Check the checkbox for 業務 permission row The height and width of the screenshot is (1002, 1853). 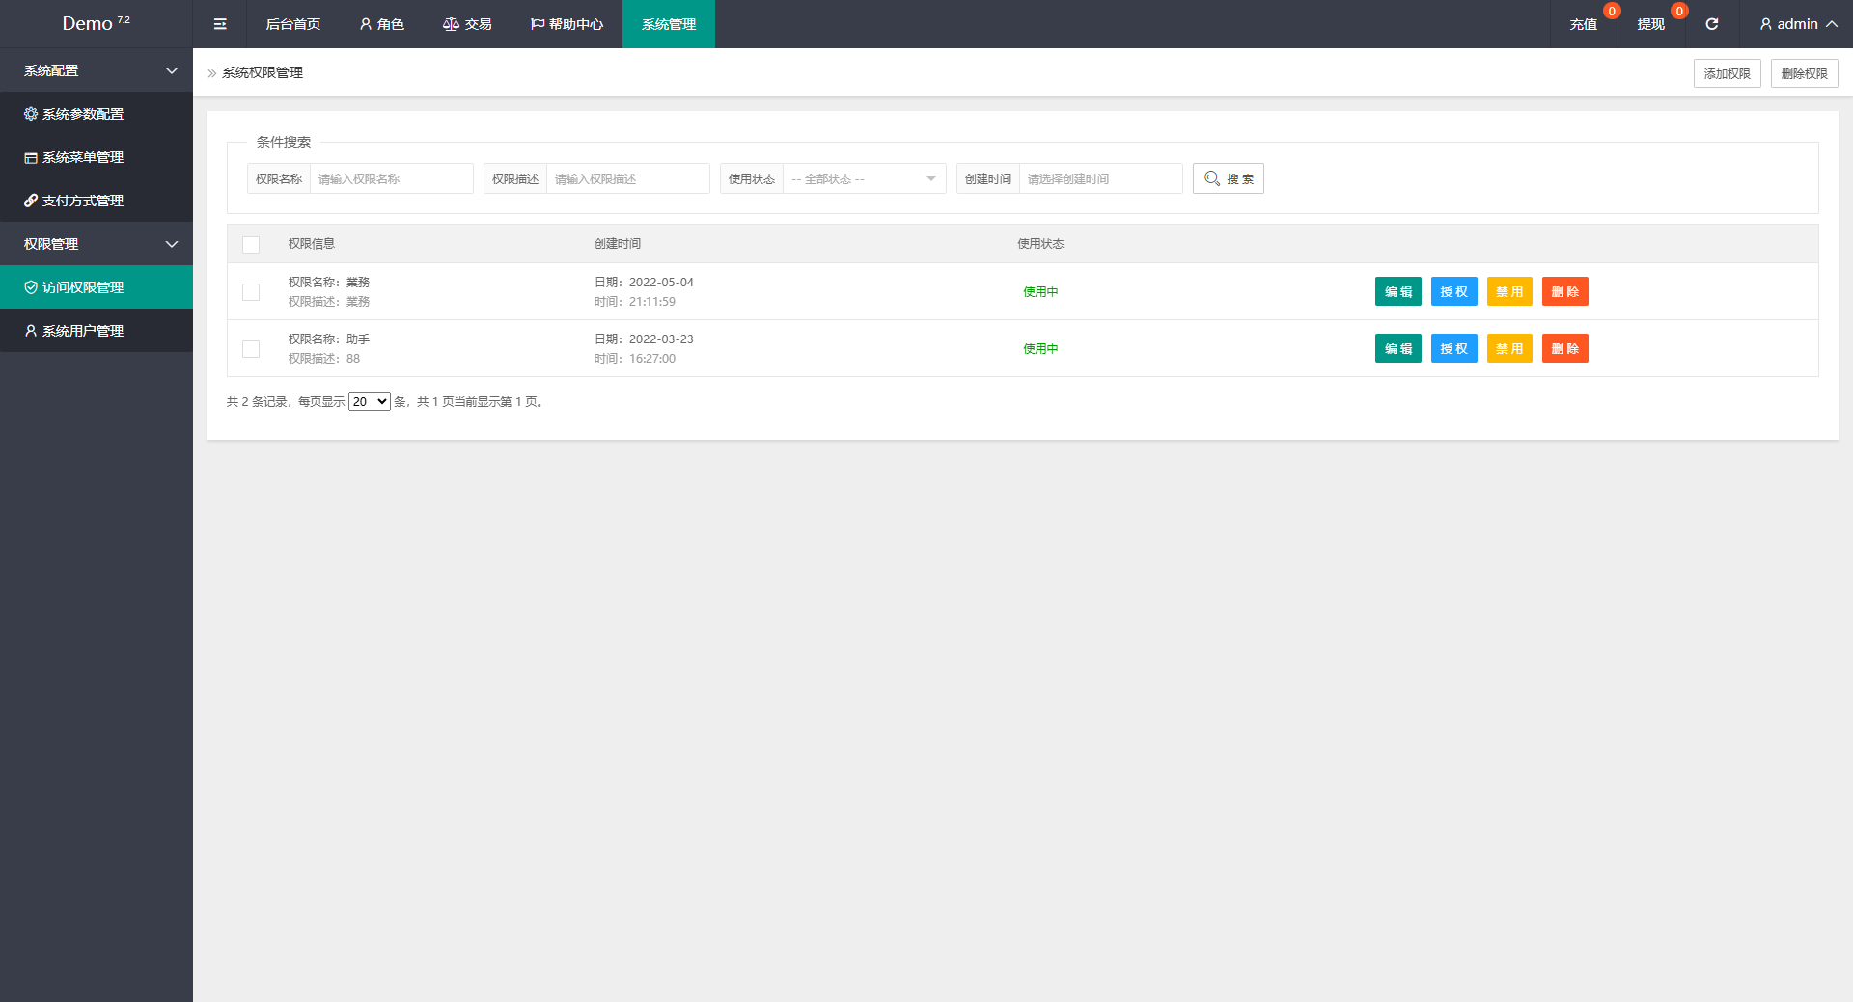pyautogui.click(x=251, y=292)
